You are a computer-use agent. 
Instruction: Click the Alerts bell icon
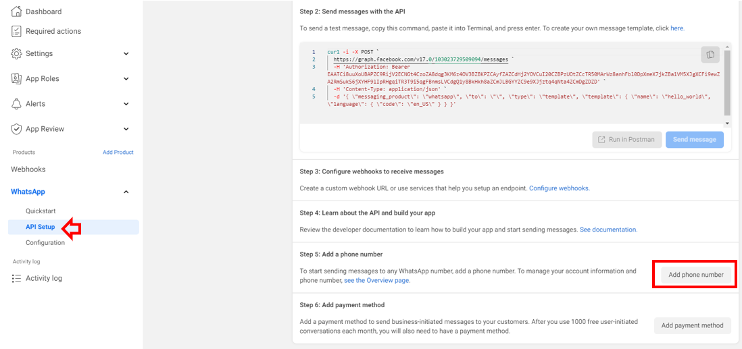(x=16, y=103)
